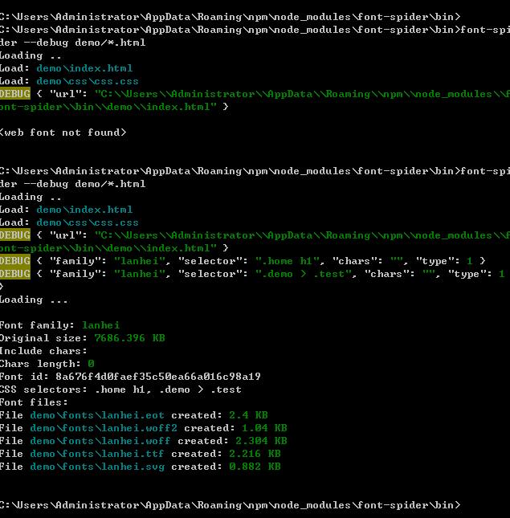Click the "0.882 KB" size of lanhei.svg
The image size is (510, 518).
tap(255, 467)
